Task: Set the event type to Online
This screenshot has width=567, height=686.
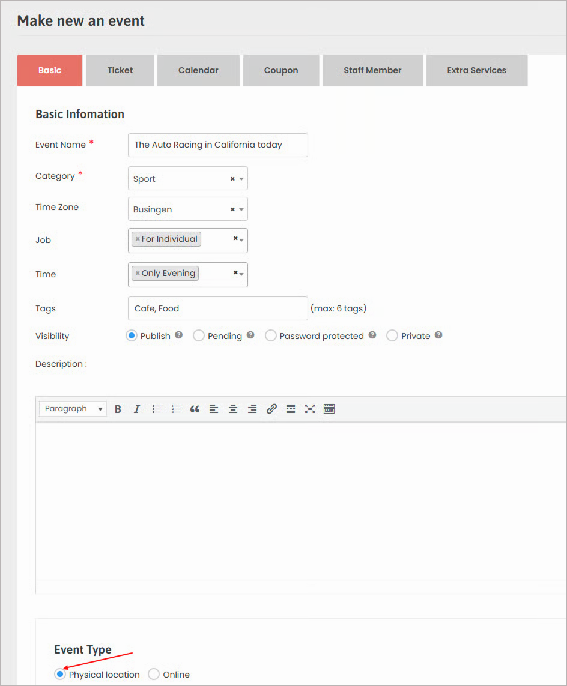Action: (154, 675)
